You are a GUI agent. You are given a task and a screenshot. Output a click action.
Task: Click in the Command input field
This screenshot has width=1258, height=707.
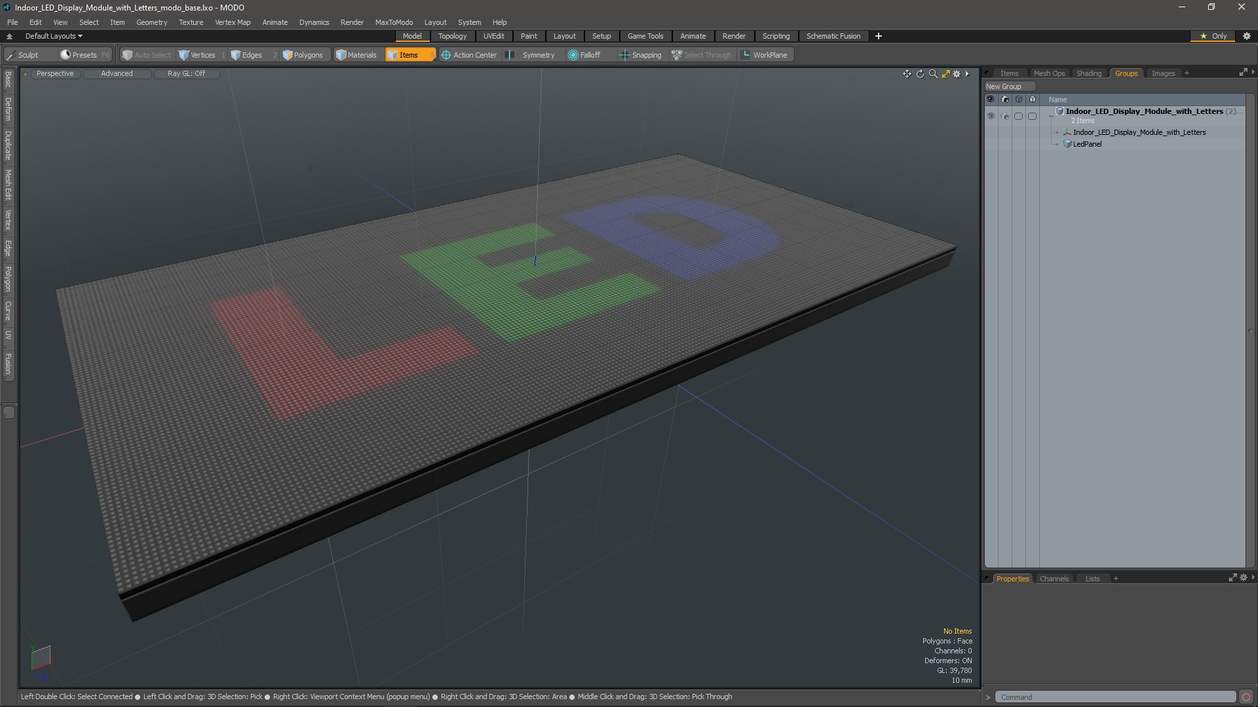[x=1115, y=697]
